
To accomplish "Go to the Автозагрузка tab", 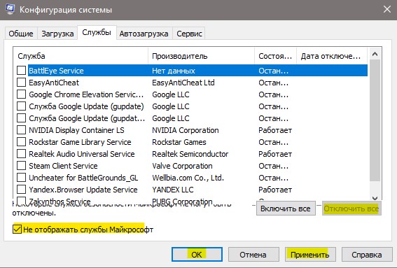I will [144, 34].
